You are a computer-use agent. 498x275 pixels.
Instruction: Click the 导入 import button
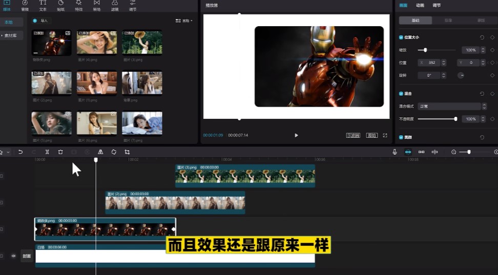(42, 20)
